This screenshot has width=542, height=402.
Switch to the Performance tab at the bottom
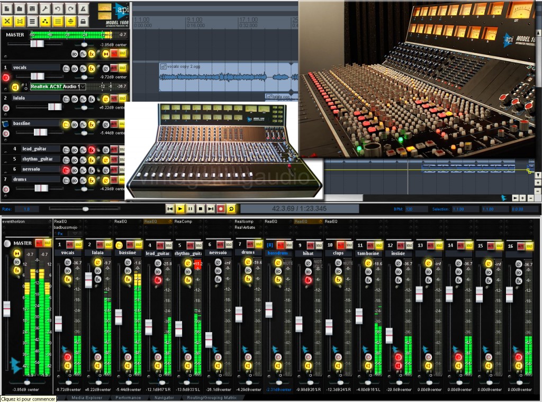129,398
